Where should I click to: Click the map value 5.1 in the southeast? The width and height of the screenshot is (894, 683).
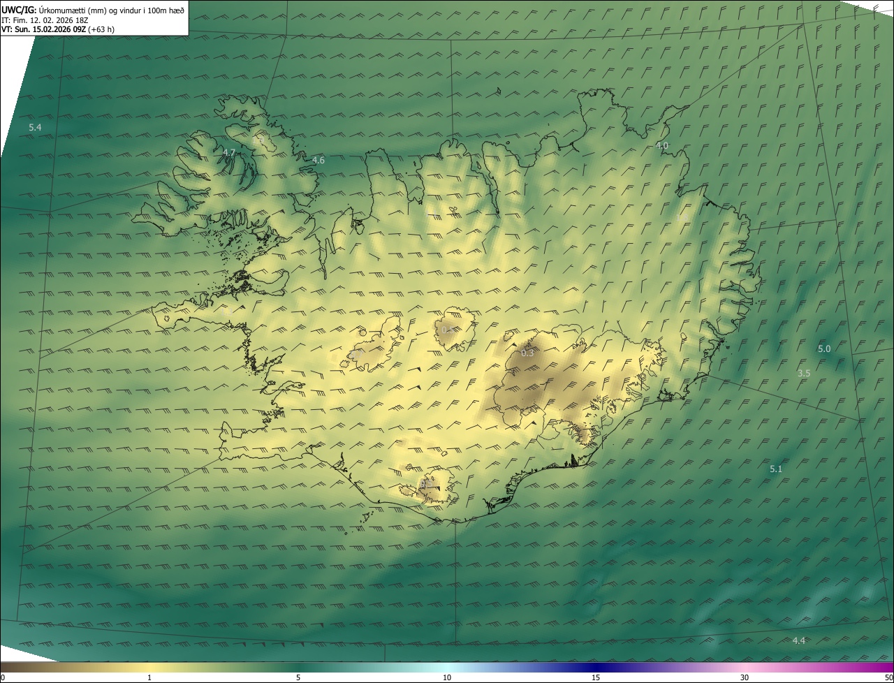click(x=776, y=469)
